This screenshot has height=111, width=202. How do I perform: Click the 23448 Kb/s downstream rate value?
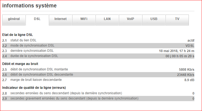[x=186, y=75]
